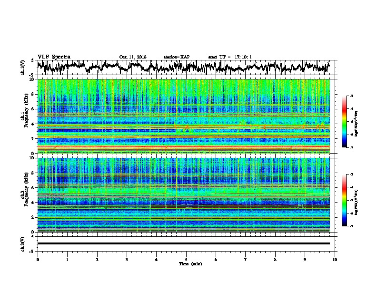
Task: Click the "8" frequency tick of ch.2 spectrogram
Action: pos(33,173)
